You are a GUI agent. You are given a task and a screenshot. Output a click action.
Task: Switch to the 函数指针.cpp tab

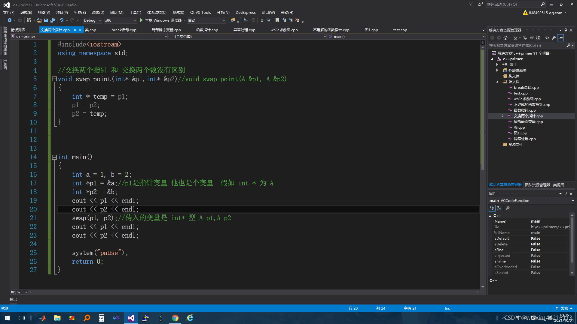[x=207, y=30]
